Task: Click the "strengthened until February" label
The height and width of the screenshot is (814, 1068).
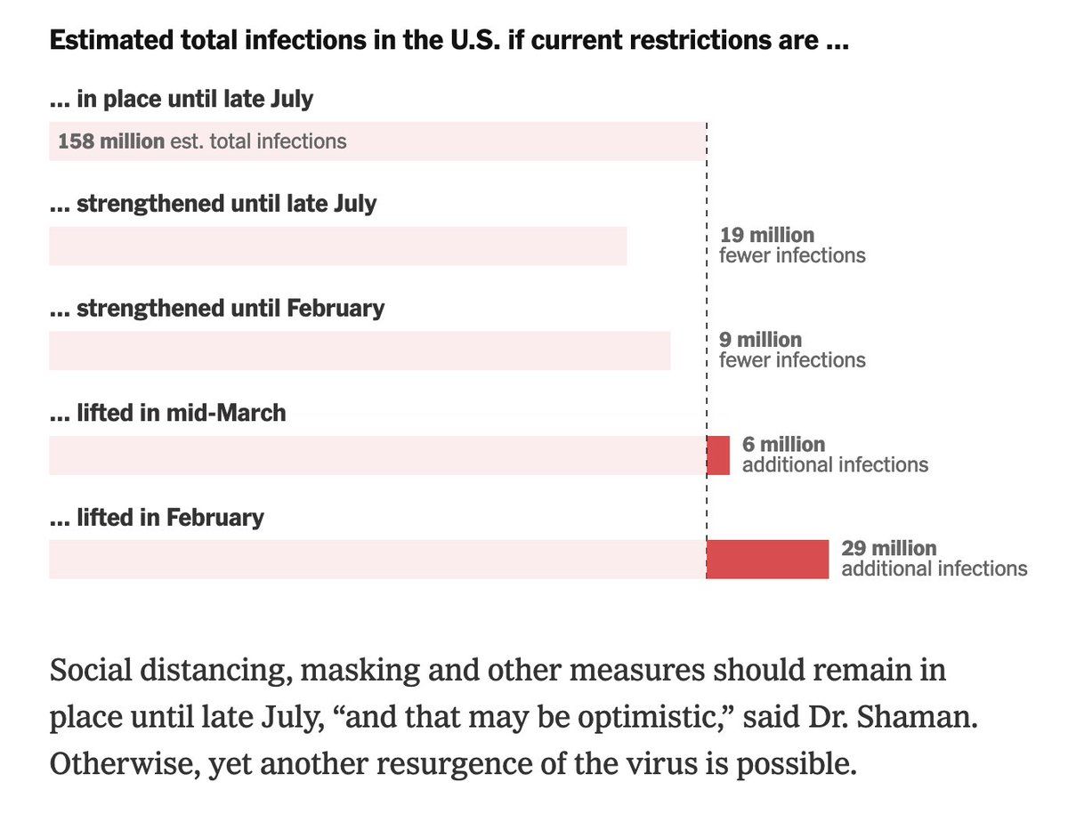Action: (217, 309)
